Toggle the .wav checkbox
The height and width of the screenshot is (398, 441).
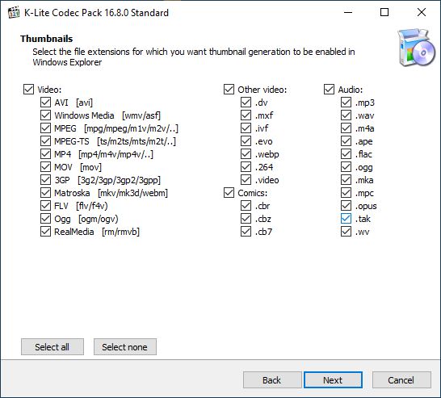[x=346, y=115]
